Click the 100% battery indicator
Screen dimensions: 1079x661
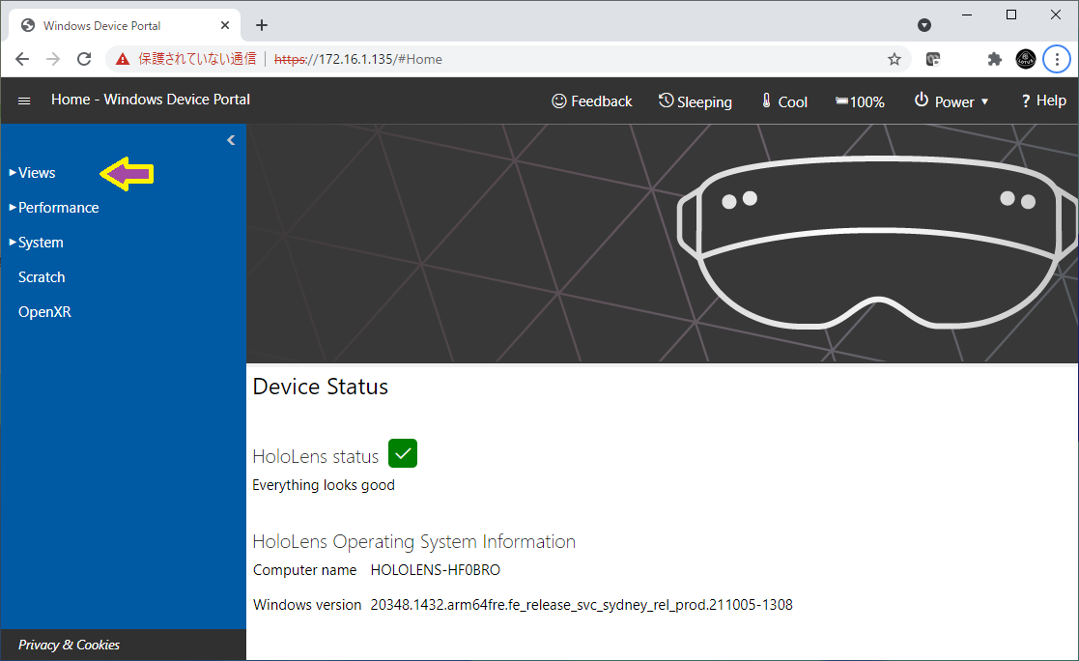[860, 101]
